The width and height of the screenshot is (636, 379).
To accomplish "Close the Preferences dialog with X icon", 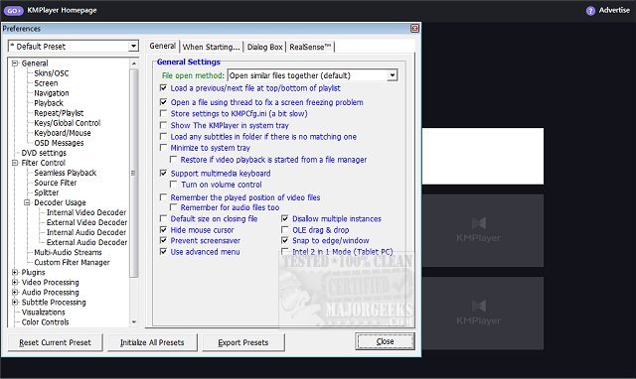I will click(414, 29).
